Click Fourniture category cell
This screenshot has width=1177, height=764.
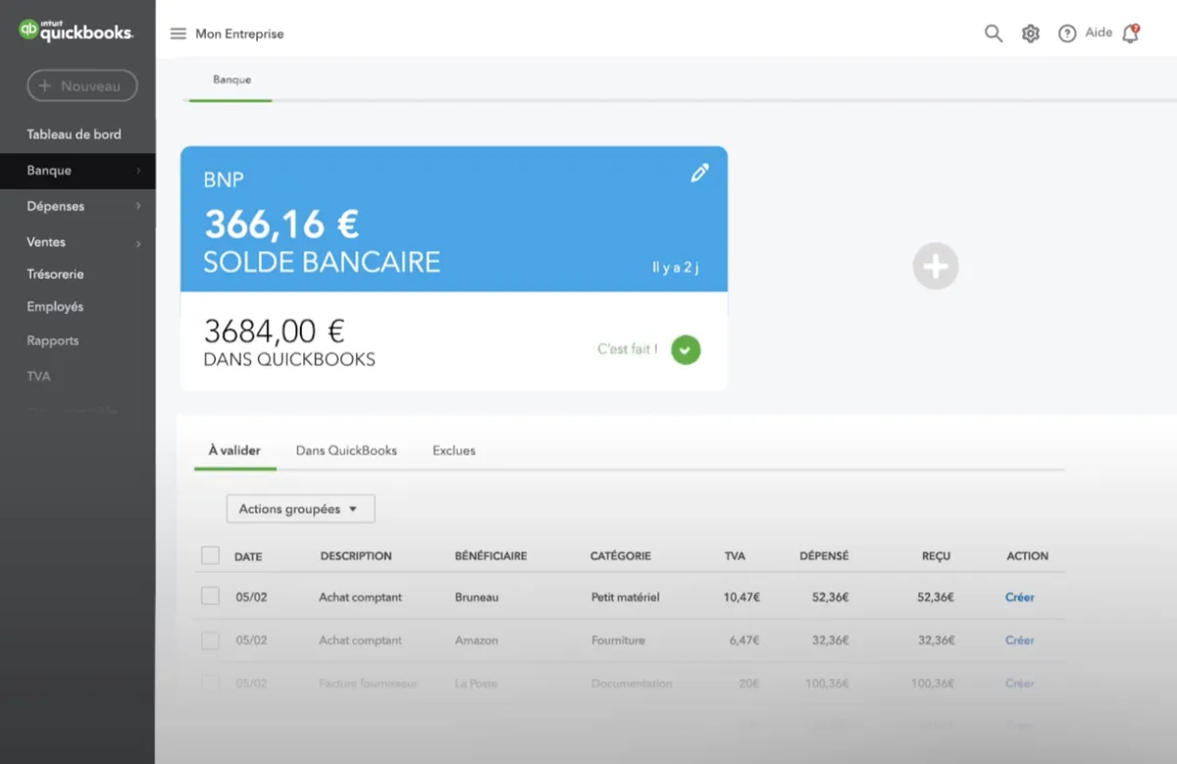[618, 640]
